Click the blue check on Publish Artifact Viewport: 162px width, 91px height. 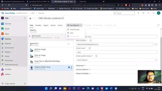click(69, 67)
